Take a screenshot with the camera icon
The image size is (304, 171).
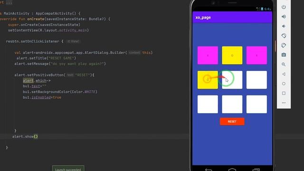click(284, 55)
